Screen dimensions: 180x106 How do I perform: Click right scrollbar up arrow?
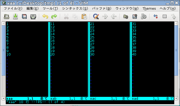[176, 24]
